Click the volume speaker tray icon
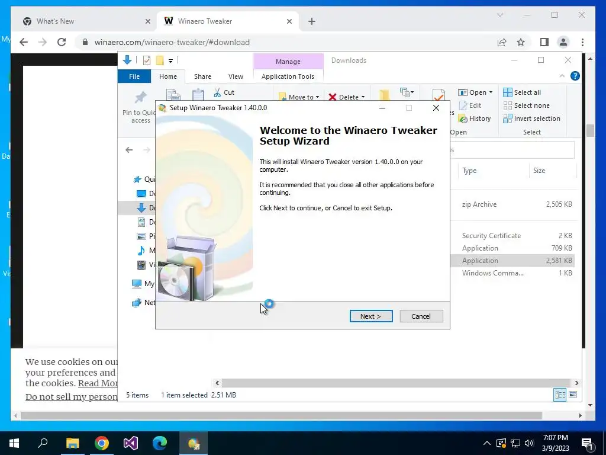This screenshot has width=606, height=455. click(529, 443)
